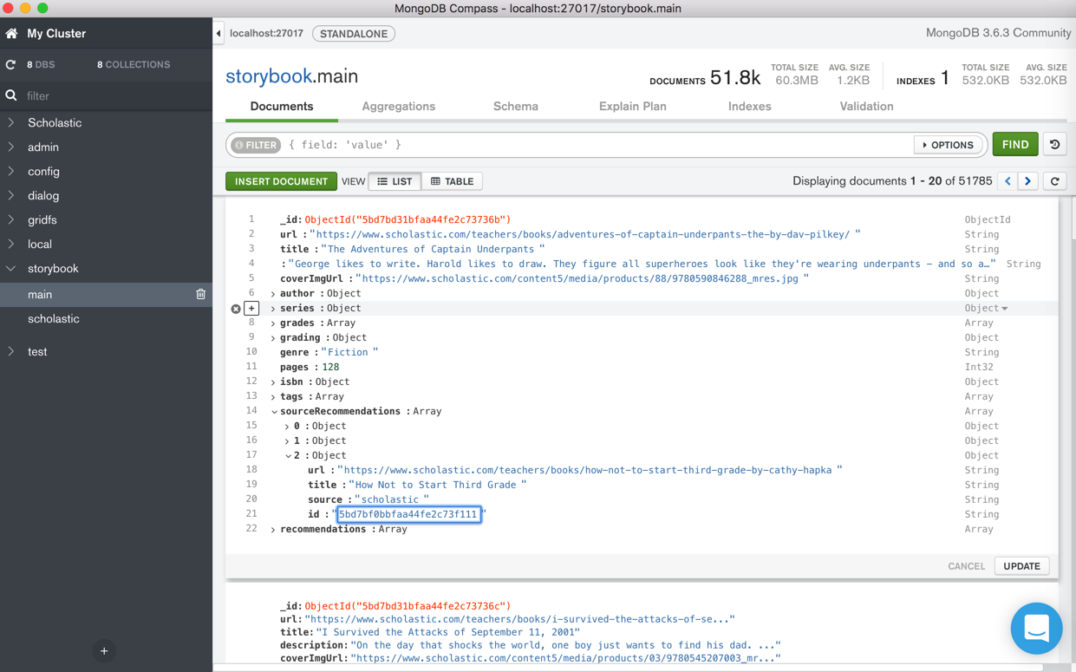
Task: Select the scholastic collection
Action: click(x=54, y=319)
